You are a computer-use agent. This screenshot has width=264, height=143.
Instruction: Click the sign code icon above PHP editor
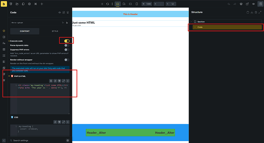51,81
